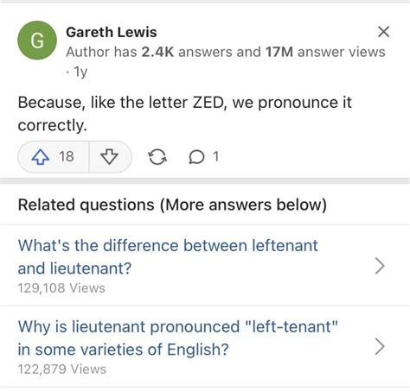Click the share/repost circular arrows icon
This screenshot has width=410, height=391.
point(157,157)
